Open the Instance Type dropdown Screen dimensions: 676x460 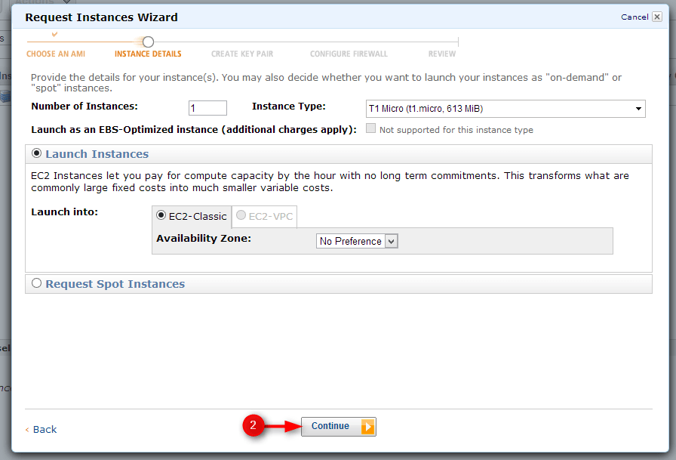tap(505, 109)
